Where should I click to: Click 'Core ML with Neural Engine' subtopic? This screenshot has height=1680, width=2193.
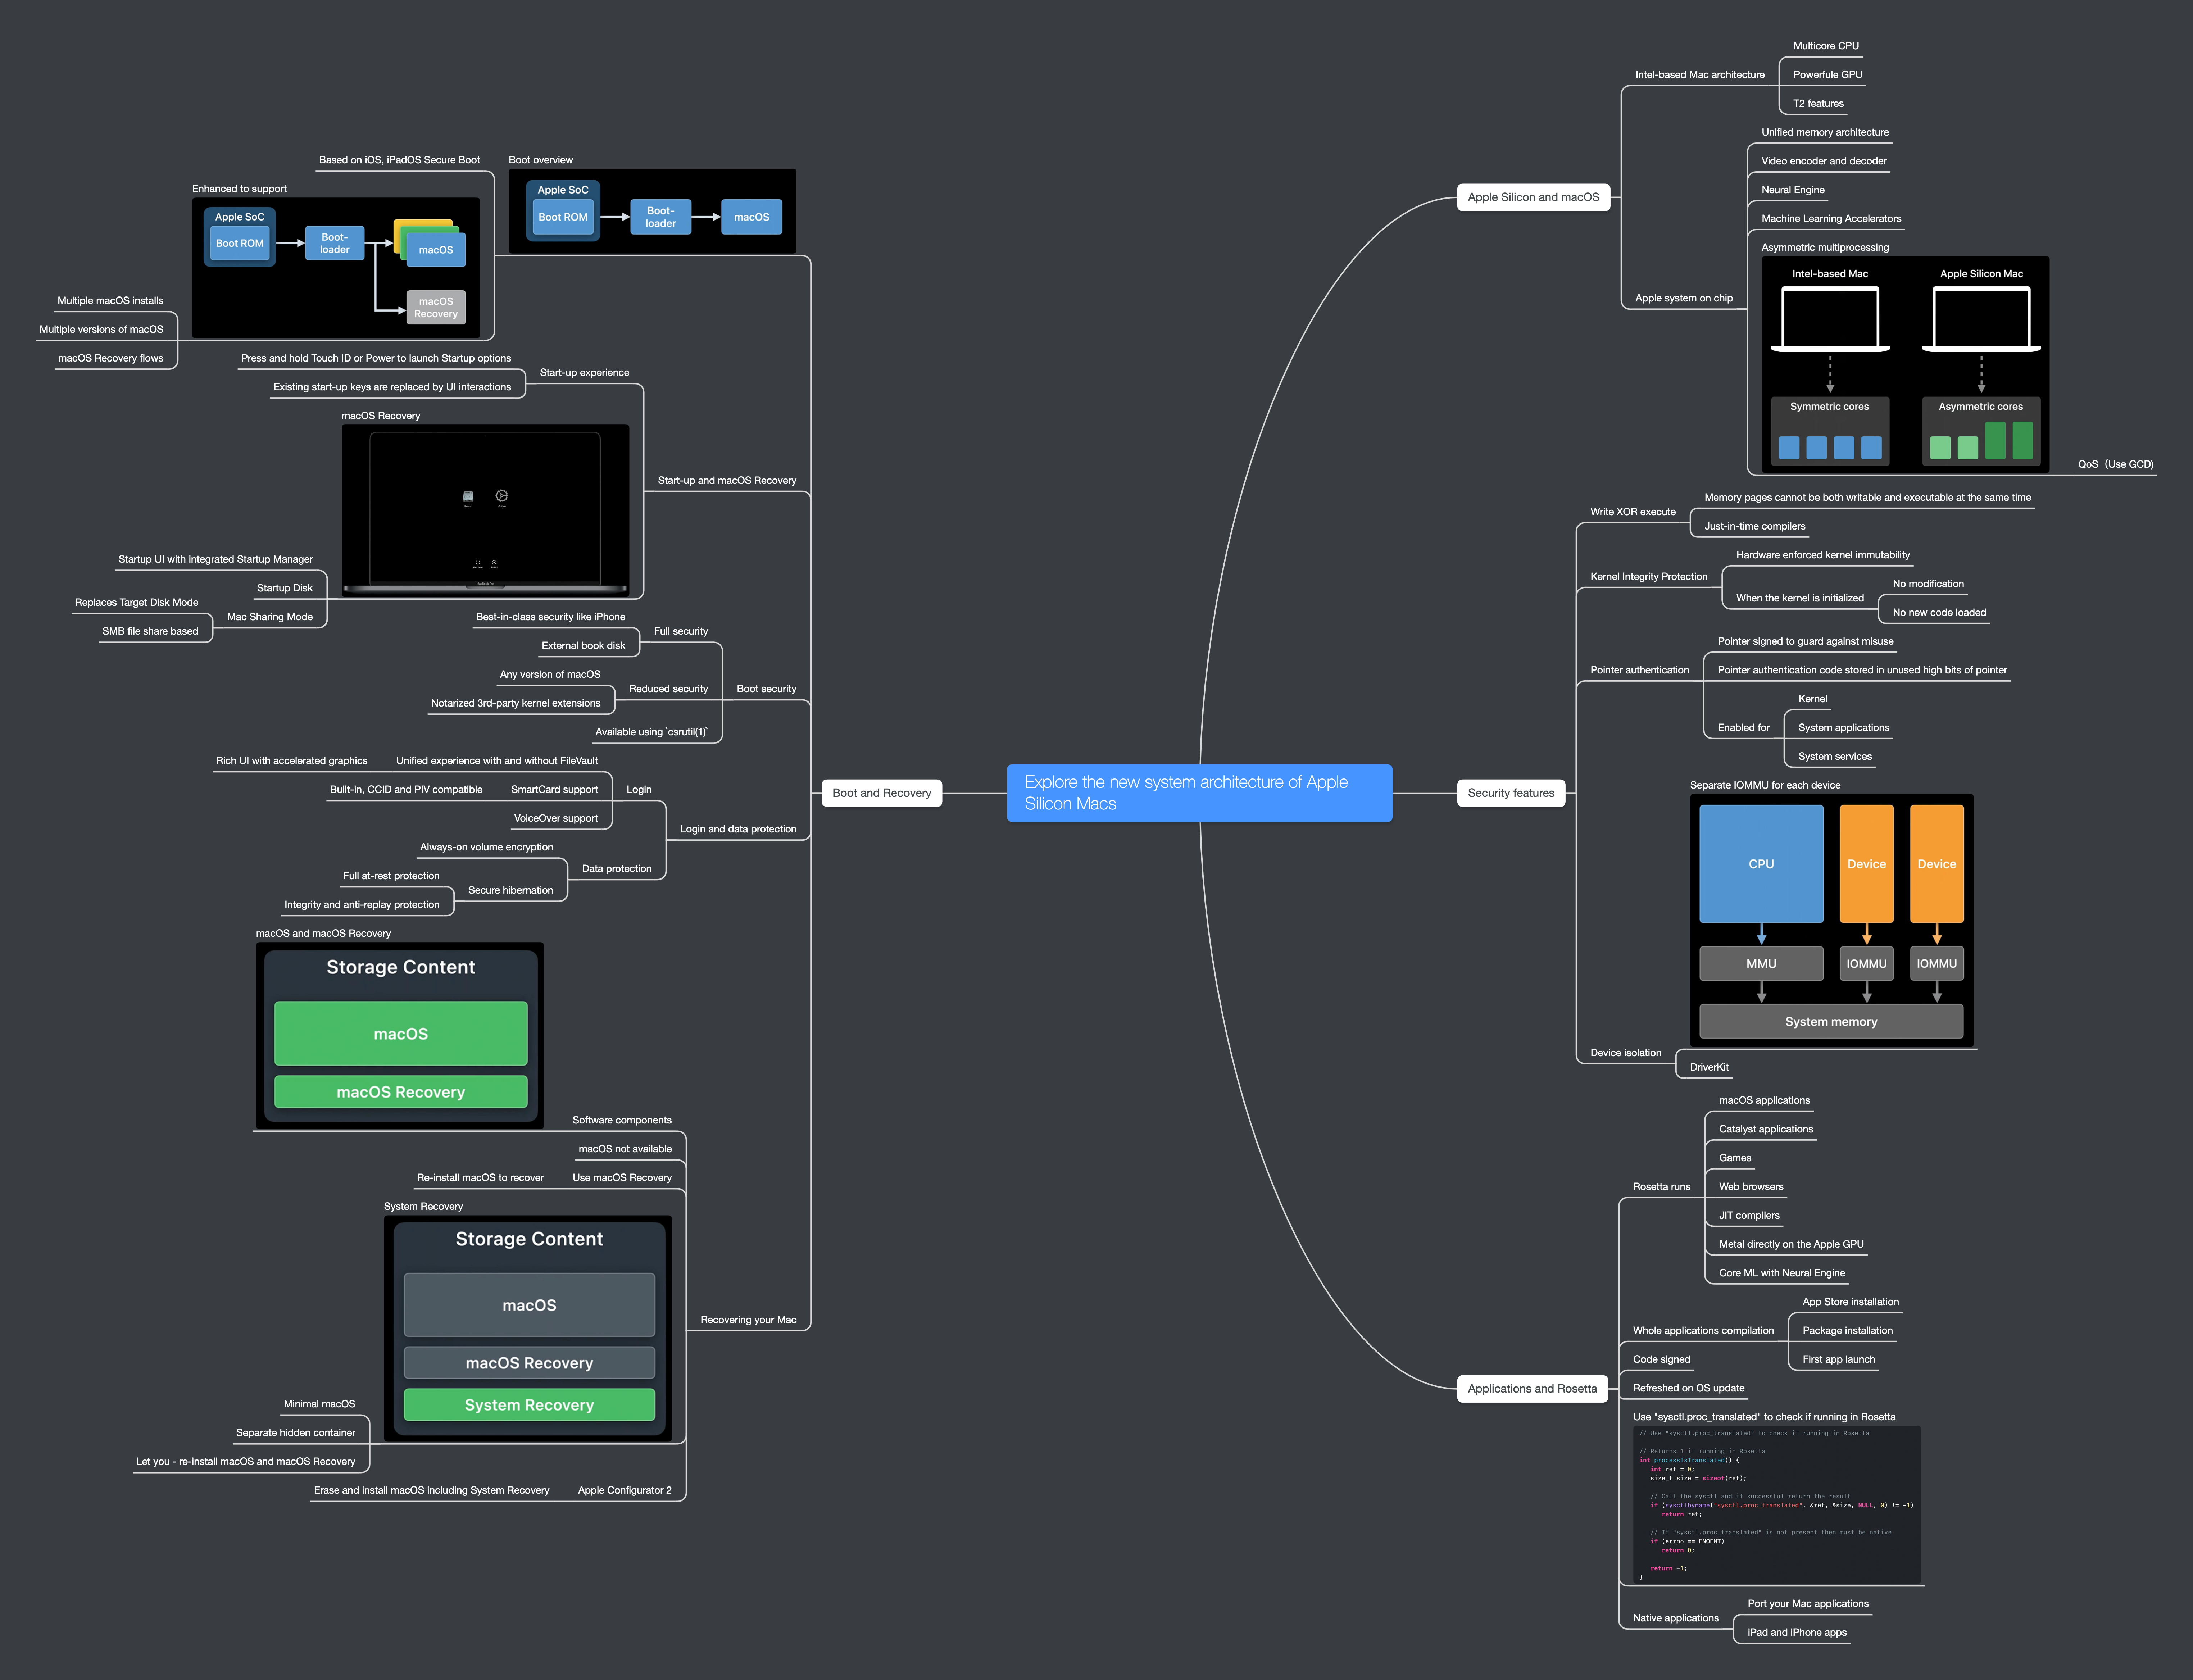point(1782,1273)
